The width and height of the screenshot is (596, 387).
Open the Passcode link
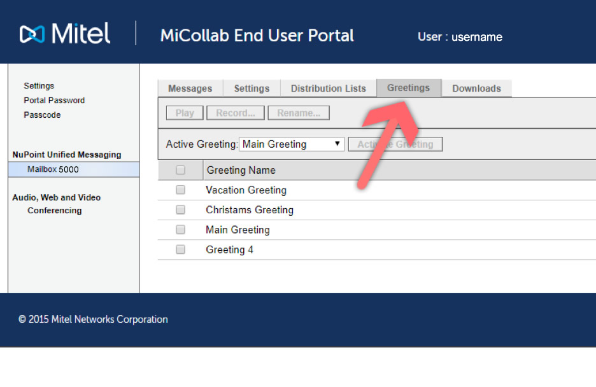pyautogui.click(x=42, y=115)
